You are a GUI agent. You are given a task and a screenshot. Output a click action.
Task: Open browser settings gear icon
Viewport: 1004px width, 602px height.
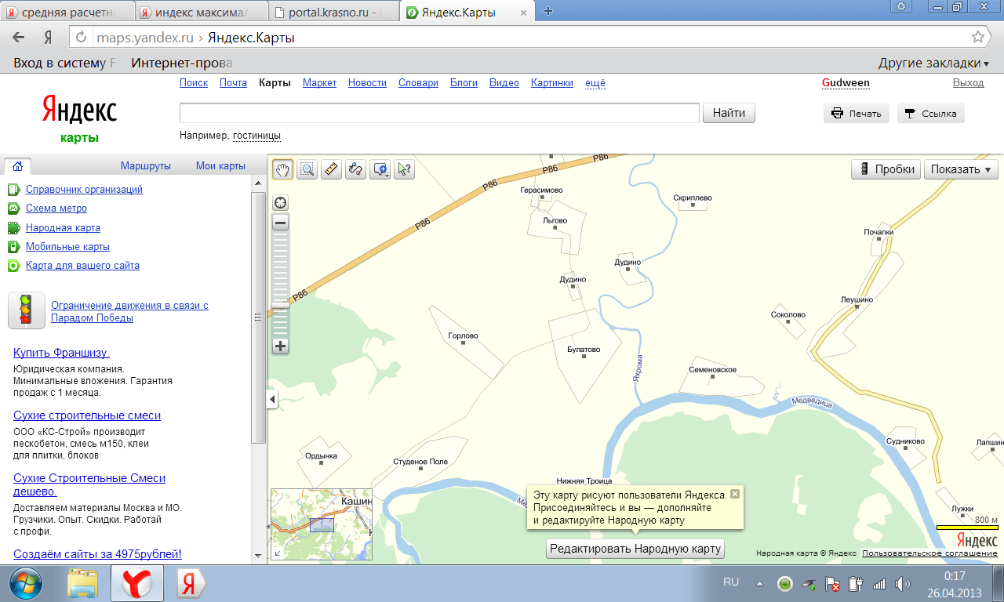click(901, 5)
